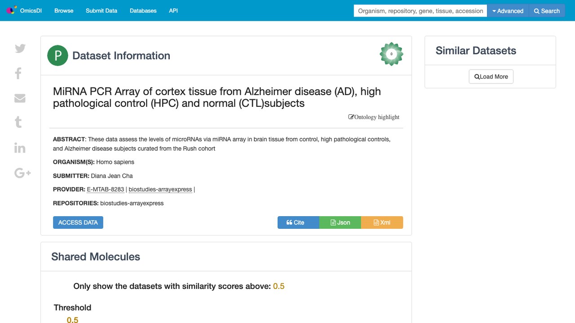Image resolution: width=575 pixels, height=323 pixels.
Task: Share dataset on Facebook
Action: (x=18, y=73)
